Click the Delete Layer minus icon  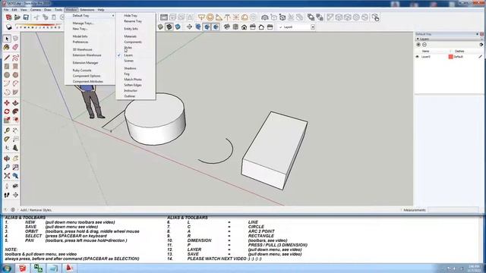(x=424, y=45)
